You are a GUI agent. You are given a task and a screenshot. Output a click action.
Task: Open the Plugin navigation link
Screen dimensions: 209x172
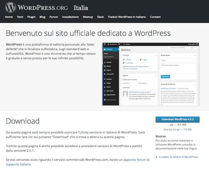pos(31,17)
